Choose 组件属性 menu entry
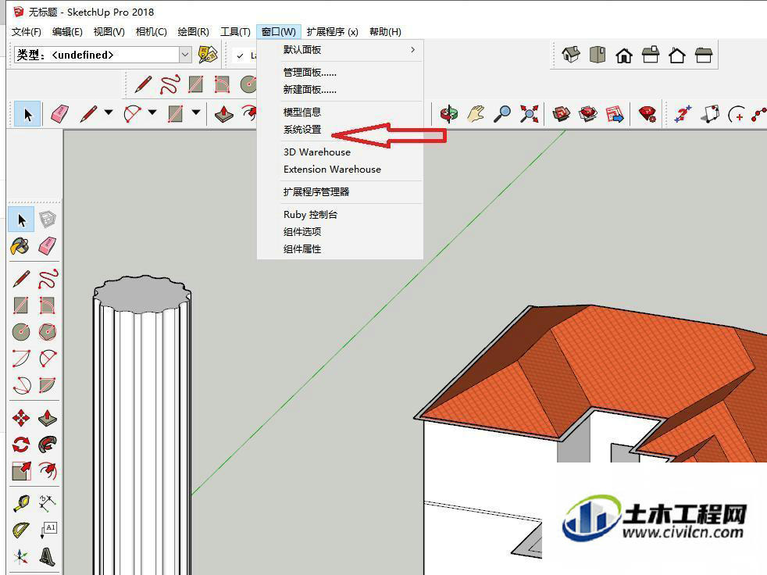 (x=340, y=249)
